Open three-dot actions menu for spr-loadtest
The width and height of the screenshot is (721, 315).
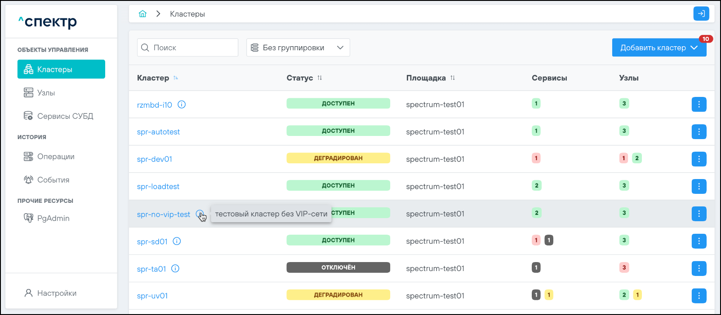click(x=699, y=187)
